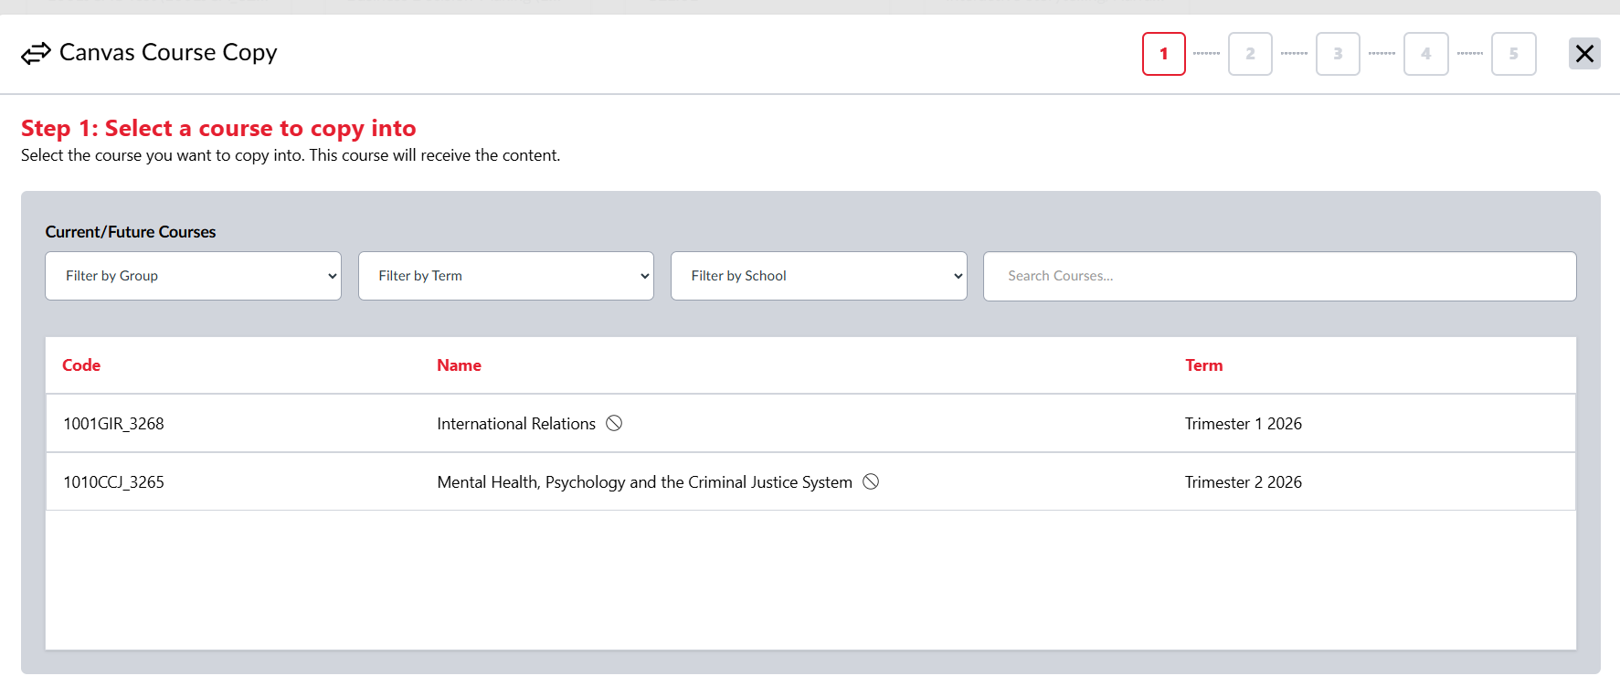The width and height of the screenshot is (1620, 697).
Task: Select course 1001GIR_3268 row
Action: [x=113, y=424]
